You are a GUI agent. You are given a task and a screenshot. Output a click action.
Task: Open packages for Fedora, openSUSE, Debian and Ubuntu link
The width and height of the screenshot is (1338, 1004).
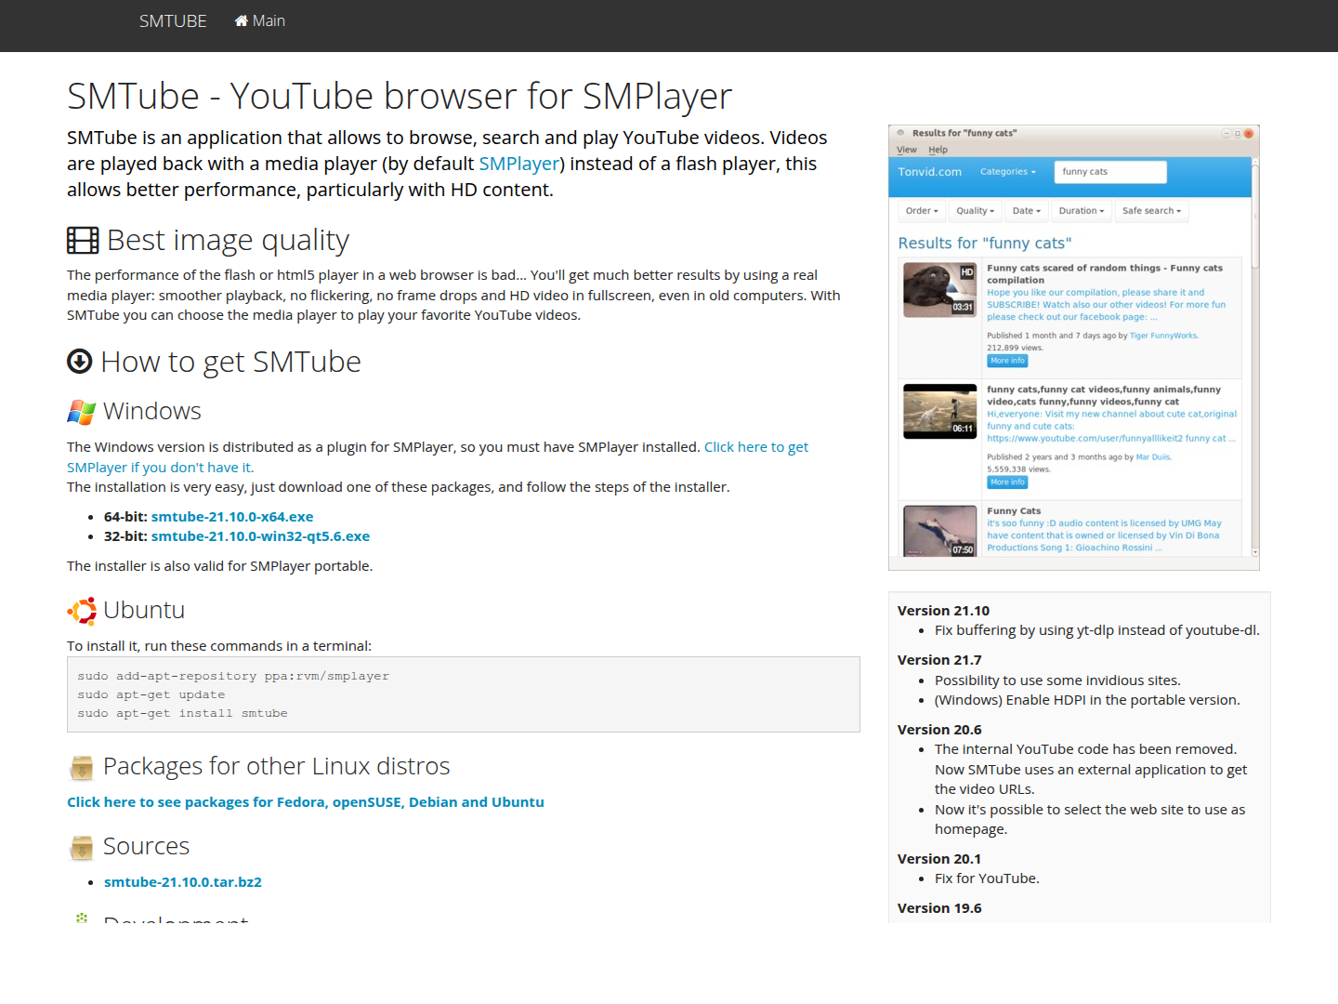point(306,802)
